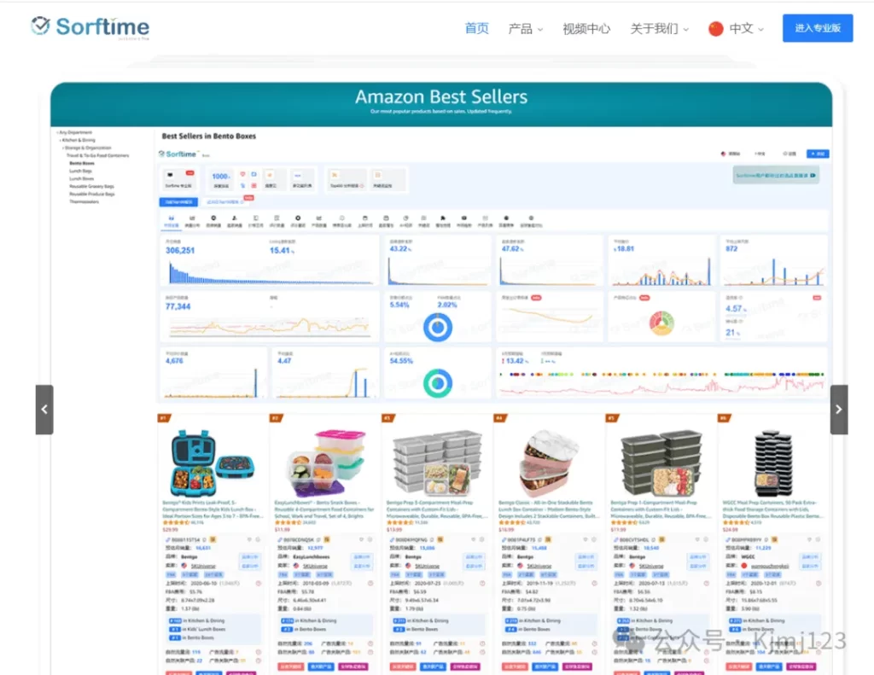874x675 pixels.
Task: Click the 1000 tile in the plugin toolbar
Action: pos(221,179)
